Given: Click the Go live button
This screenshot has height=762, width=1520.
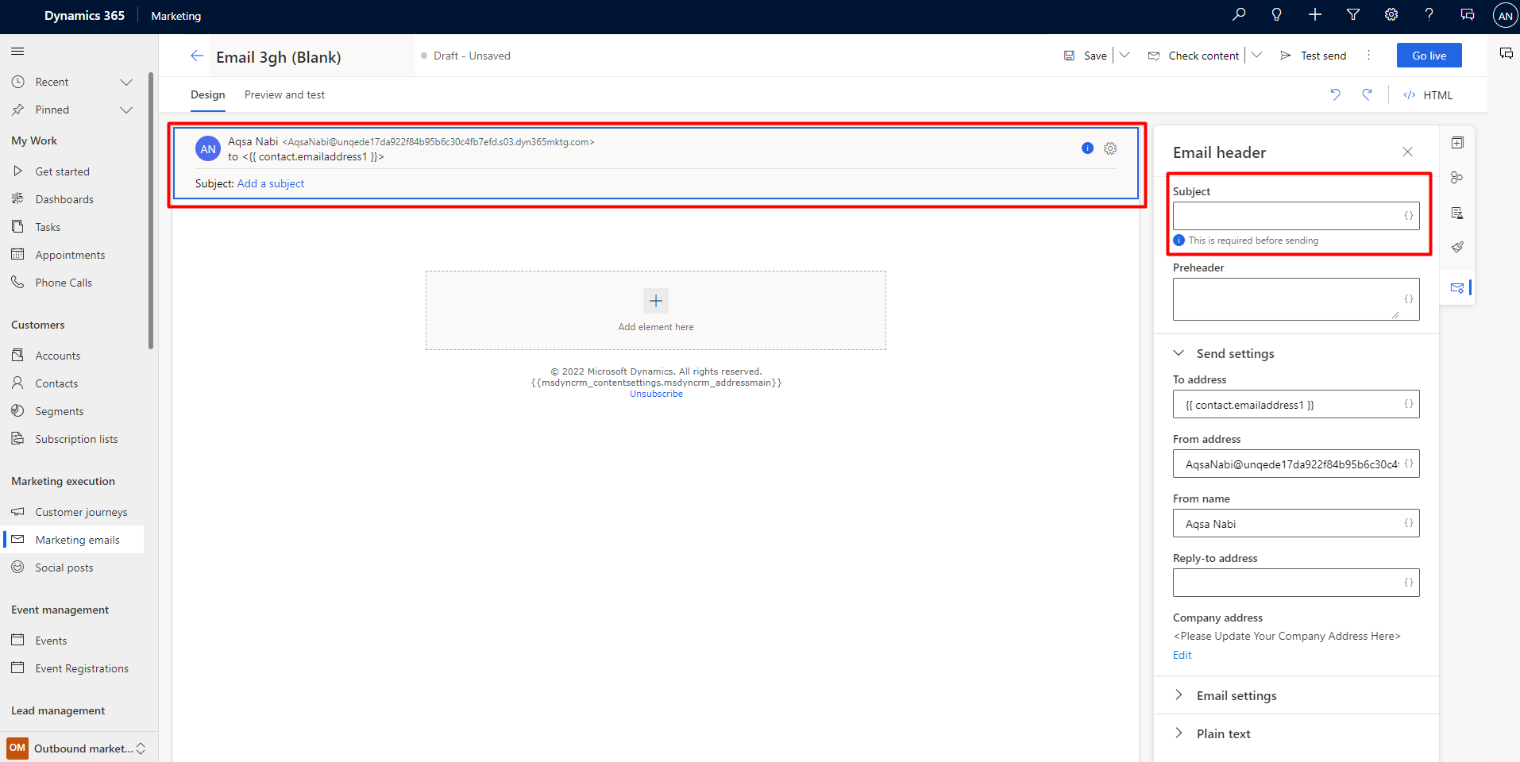Looking at the screenshot, I should coord(1429,56).
